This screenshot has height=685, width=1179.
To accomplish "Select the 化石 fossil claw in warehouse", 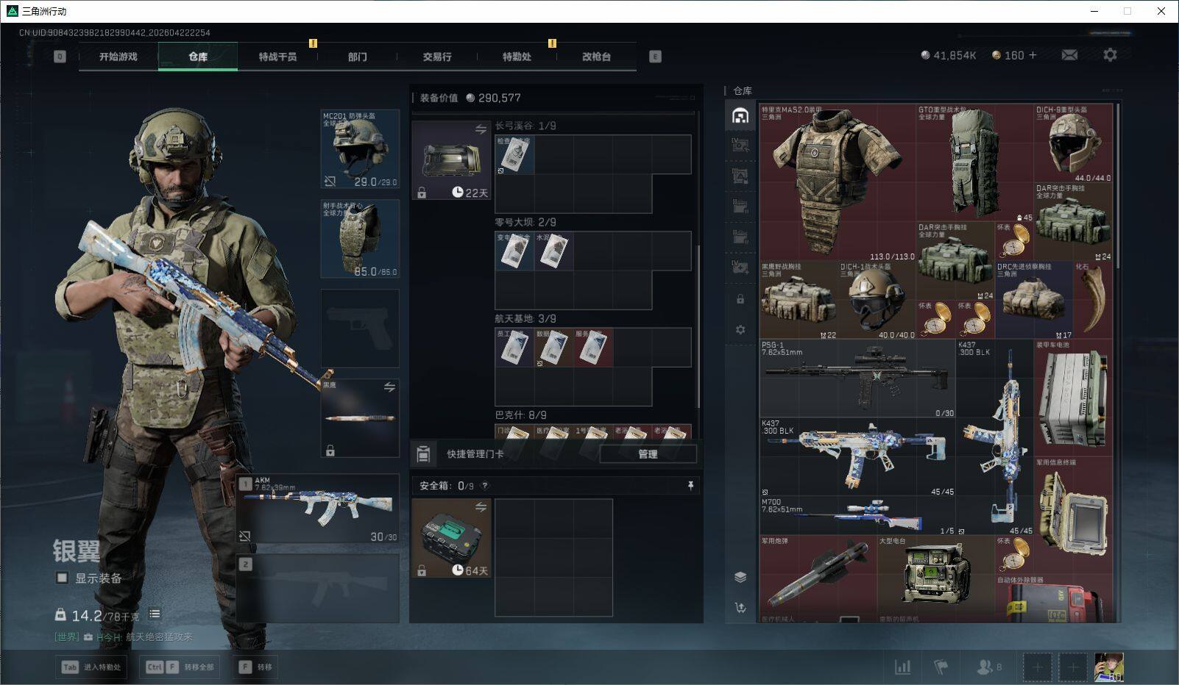I will pos(1093,300).
